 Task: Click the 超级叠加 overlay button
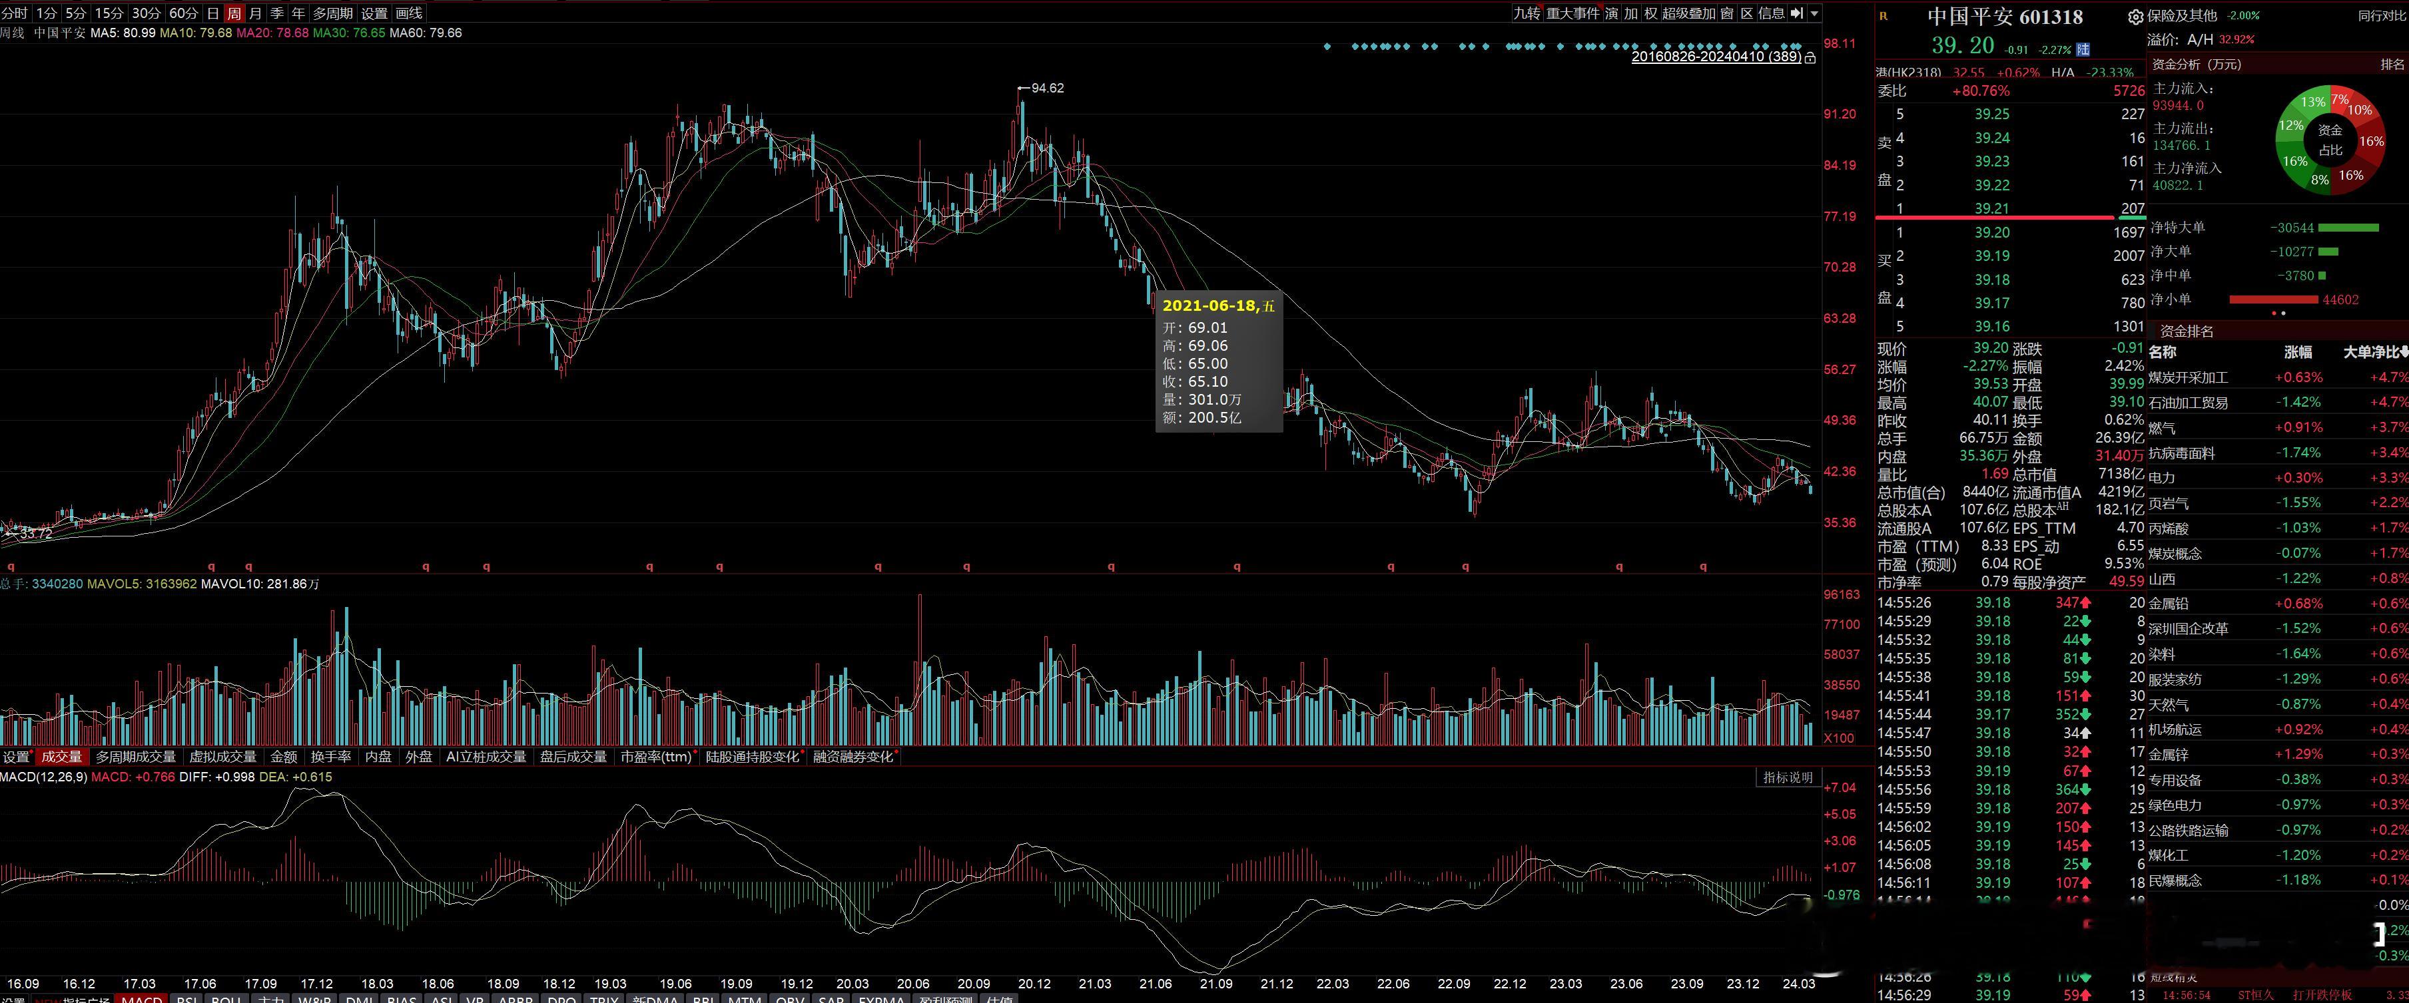(x=1689, y=13)
